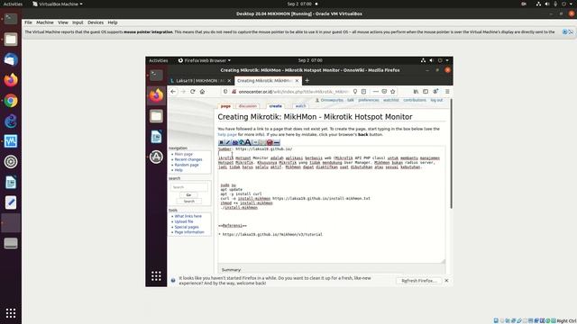Open LibreOffice Writer in guest dock
This screenshot has height=324, width=577.
point(156,137)
